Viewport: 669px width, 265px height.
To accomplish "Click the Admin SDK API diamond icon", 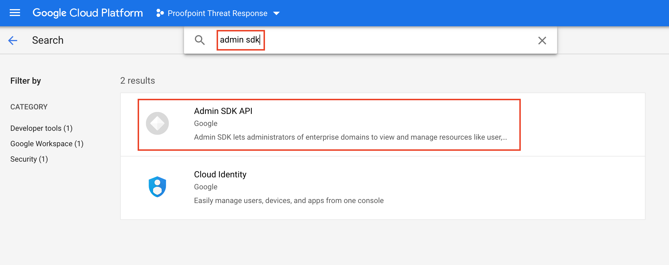I will [157, 123].
